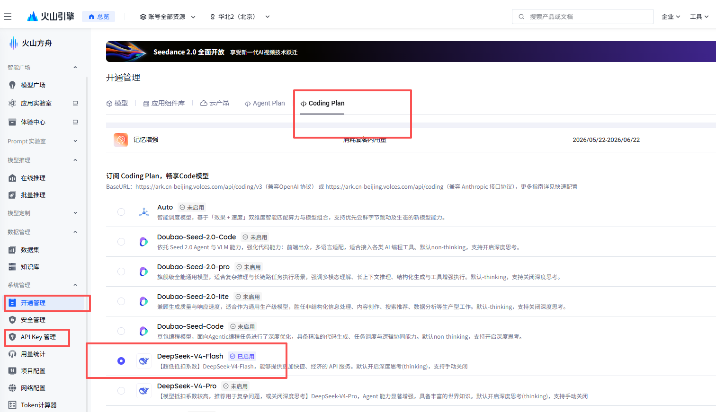Click the DeepSeek-V4-Flash whale icon
The height and width of the screenshot is (412, 716).
(x=144, y=361)
